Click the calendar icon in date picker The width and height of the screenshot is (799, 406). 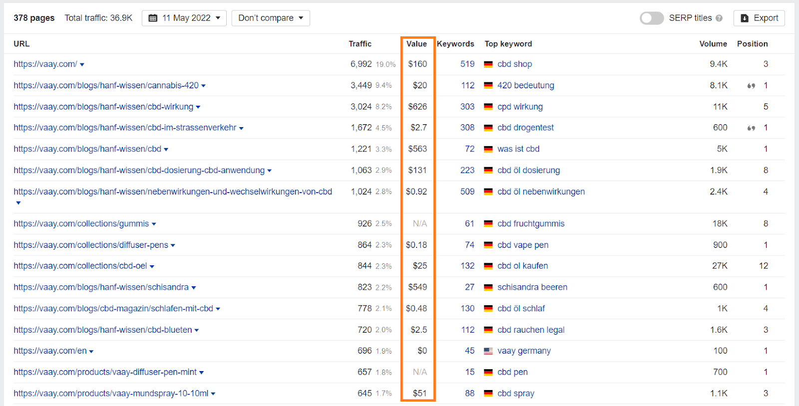click(153, 18)
